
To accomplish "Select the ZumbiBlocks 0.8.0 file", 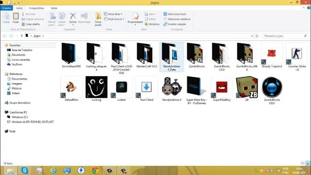I will point(272,90).
